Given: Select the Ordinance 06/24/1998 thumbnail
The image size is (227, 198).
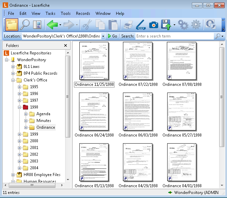Looking at the screenshot, I should (x=94, y=112).
